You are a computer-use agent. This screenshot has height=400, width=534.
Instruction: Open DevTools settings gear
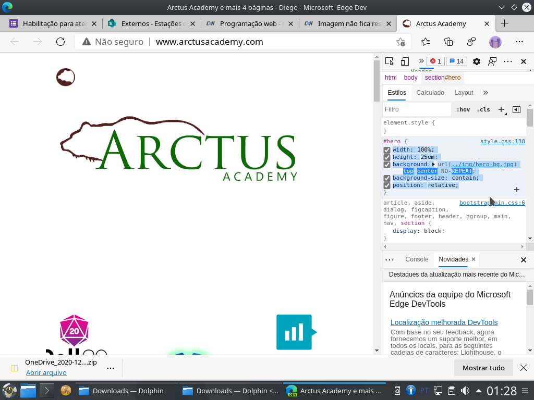point(477,61)
